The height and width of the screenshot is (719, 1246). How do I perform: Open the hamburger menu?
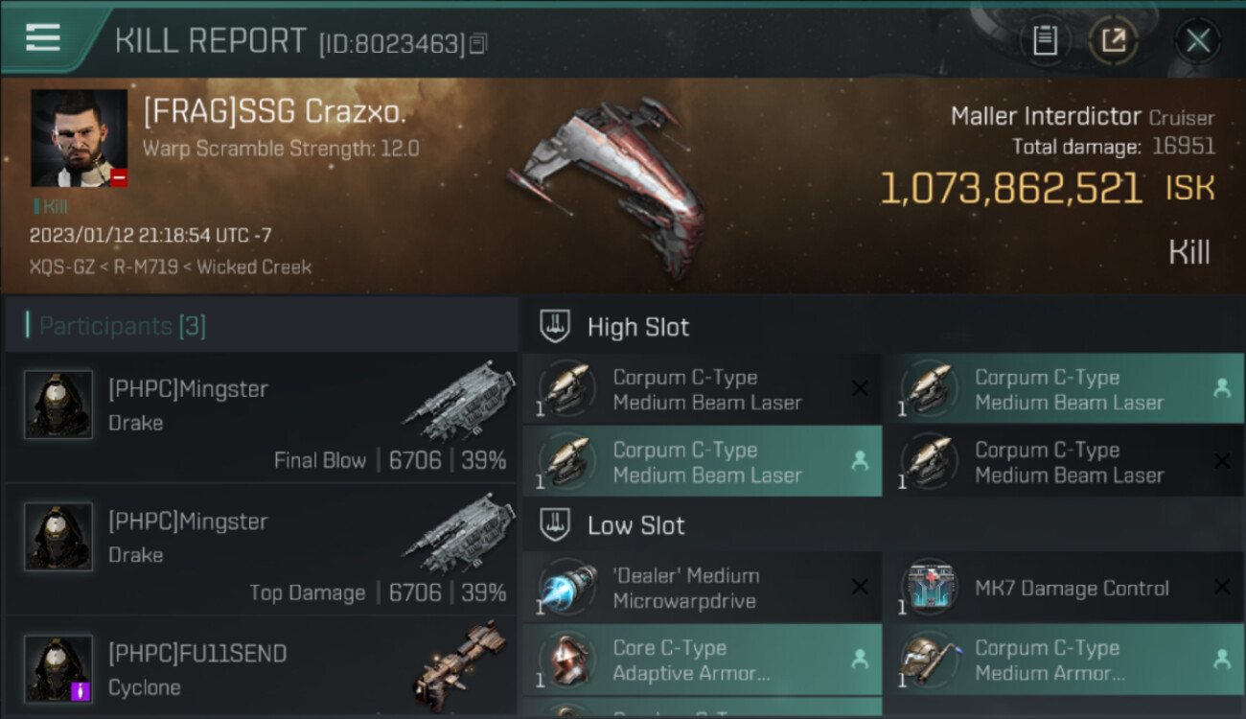[x=43, y=37]
